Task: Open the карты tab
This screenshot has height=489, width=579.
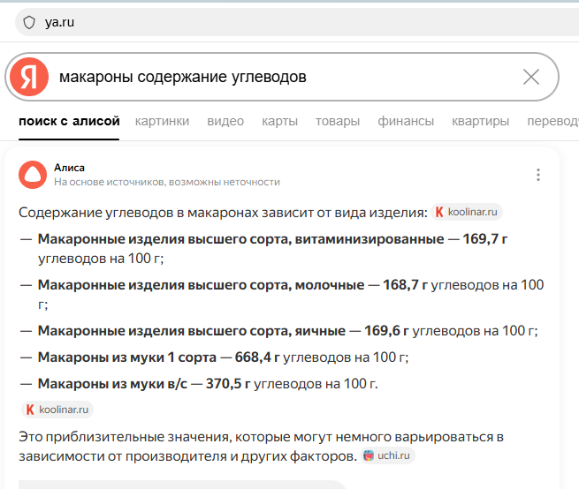Action: [x=279, y=121]
